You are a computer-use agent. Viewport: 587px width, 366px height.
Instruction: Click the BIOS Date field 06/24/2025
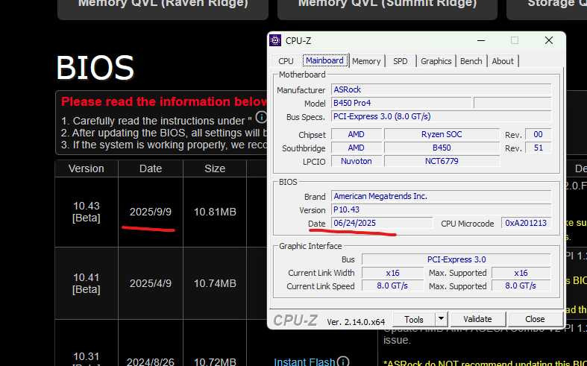382,223
